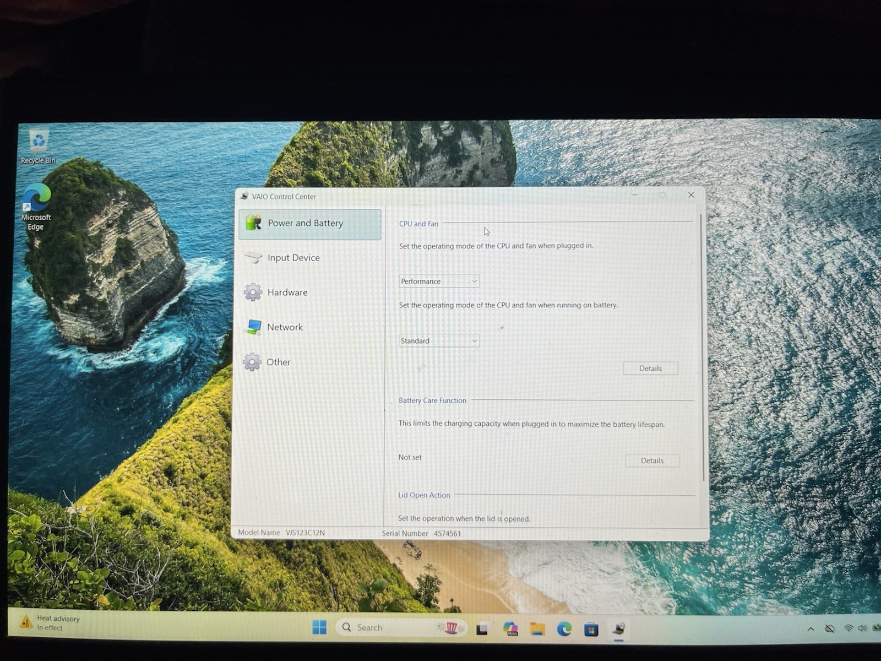
Task: Click the crossed-out tray icon beside hidden-icons arrow
Action: (829, 629)
